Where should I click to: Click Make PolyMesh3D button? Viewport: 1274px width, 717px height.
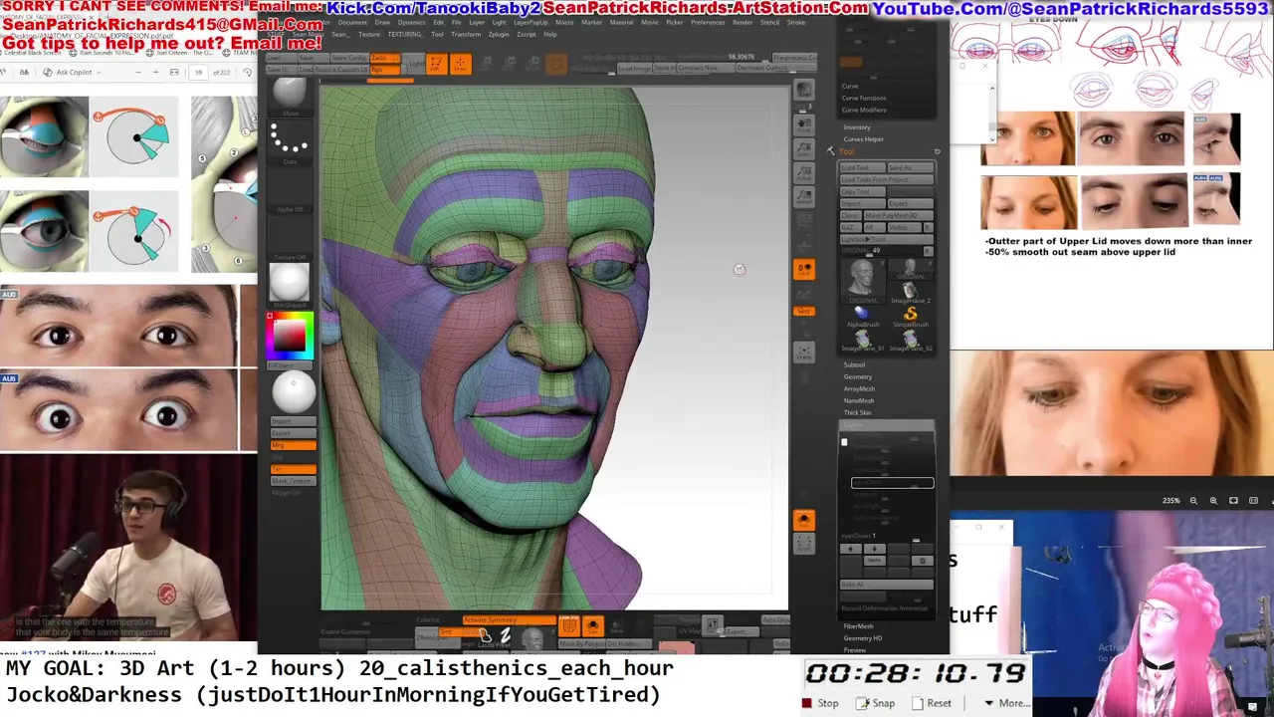[900, 215]
